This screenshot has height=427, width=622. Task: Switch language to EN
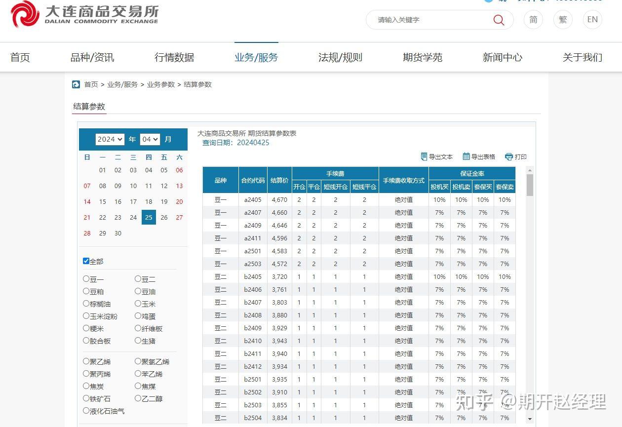pyautogui.click(x=592, y=20)
